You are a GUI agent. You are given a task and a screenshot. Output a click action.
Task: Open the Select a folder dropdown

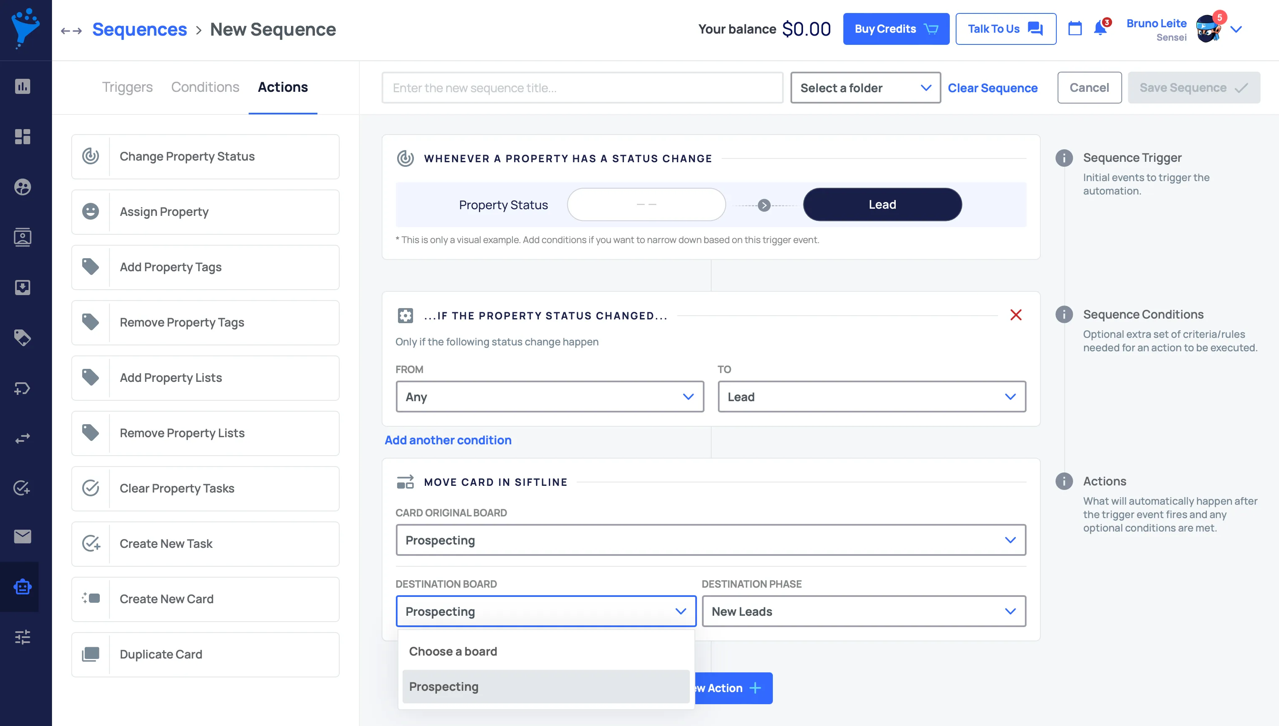(x=865, y=88)
